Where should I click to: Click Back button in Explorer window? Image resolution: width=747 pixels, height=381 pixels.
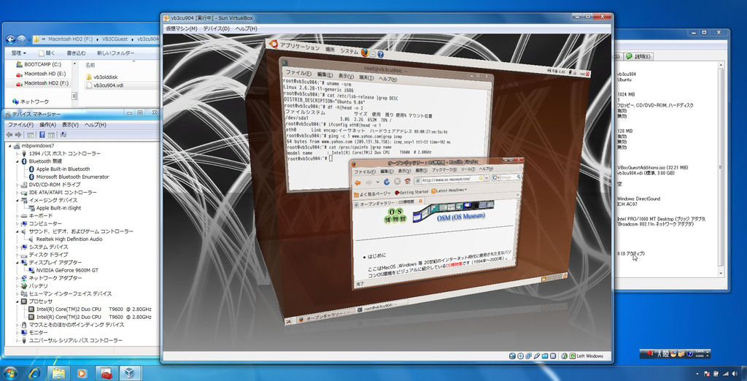pos(10,39)
